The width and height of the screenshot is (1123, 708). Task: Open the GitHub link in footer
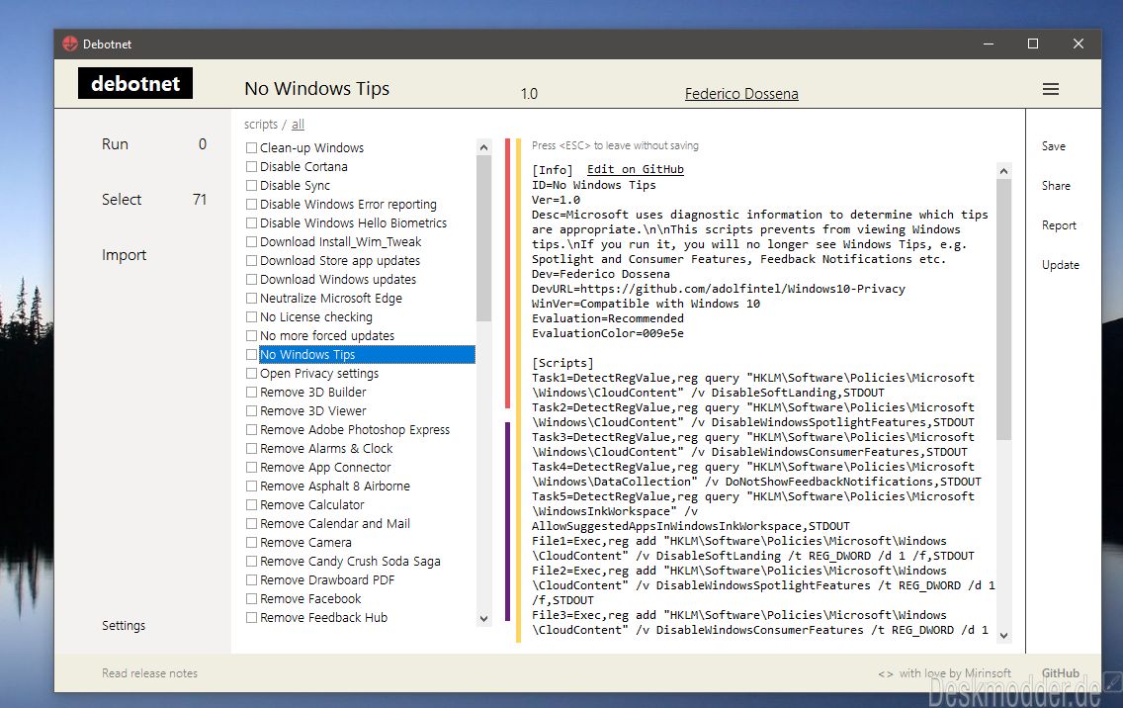(x=1061, y=672)
